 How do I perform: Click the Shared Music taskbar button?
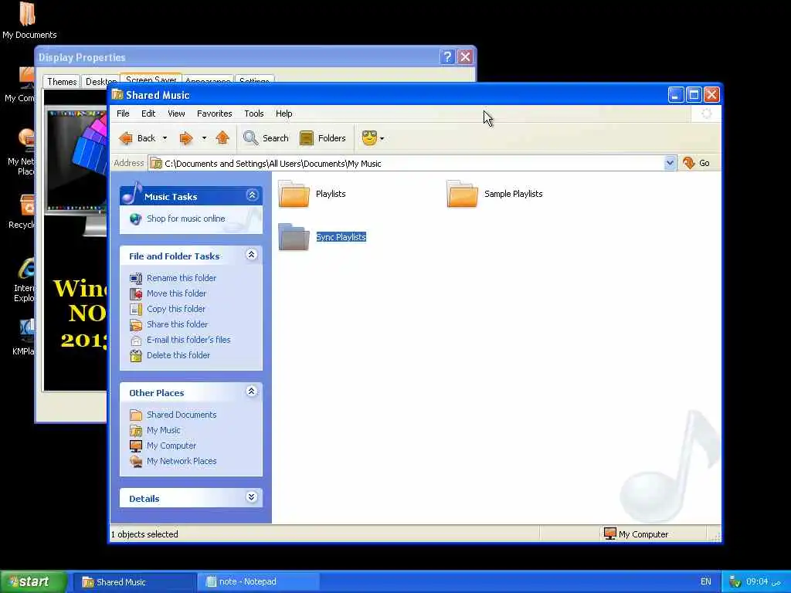134,582
